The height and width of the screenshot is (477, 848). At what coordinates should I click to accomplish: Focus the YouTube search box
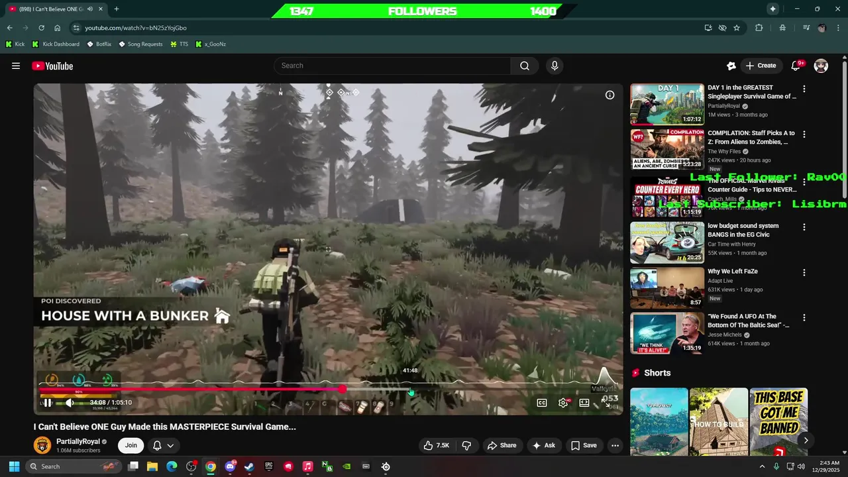(x=392, y=66)
